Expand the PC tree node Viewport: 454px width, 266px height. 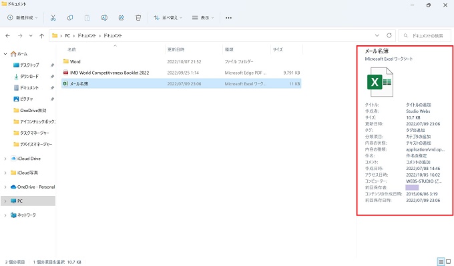click(x=5, y=201)
